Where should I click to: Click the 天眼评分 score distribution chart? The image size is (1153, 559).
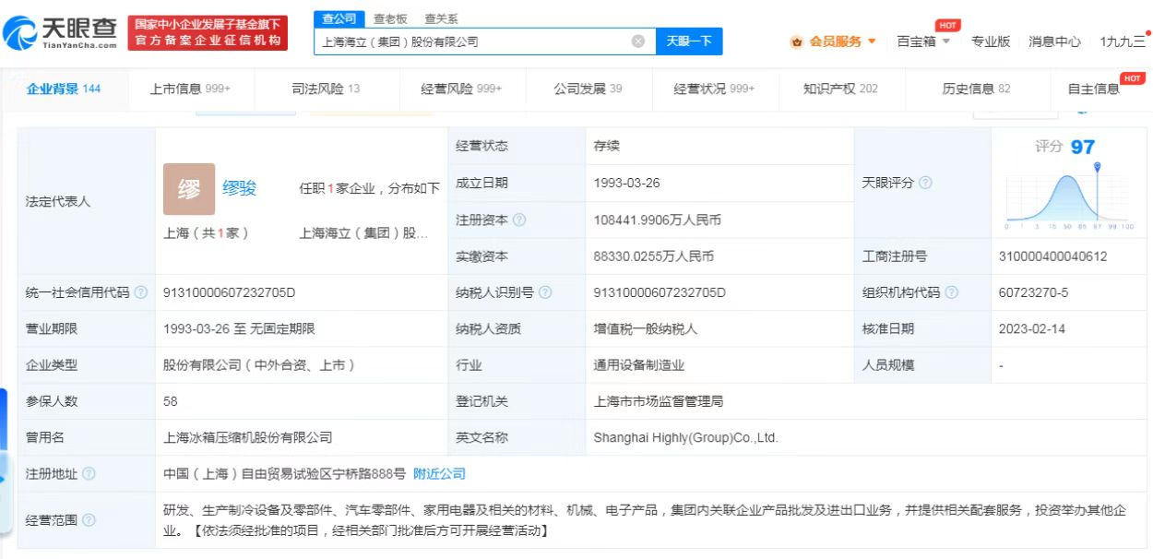[x=1070, y=196]
